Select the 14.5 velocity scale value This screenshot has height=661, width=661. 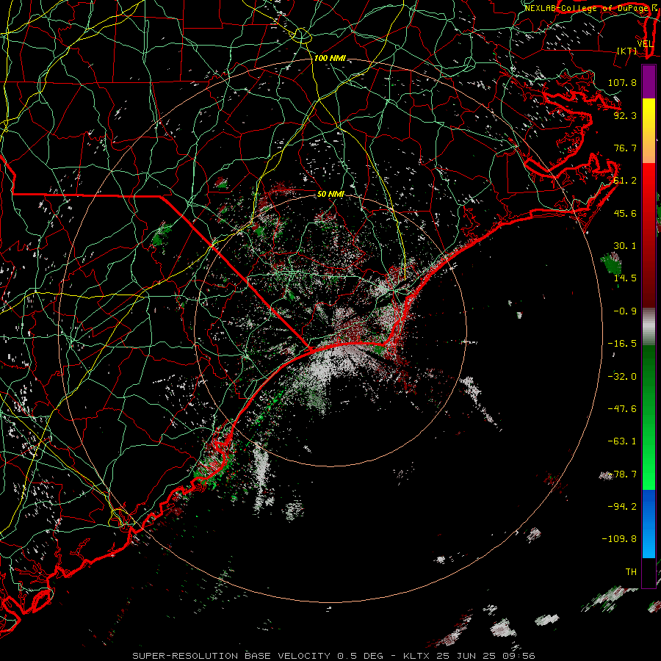click(625, 278)
